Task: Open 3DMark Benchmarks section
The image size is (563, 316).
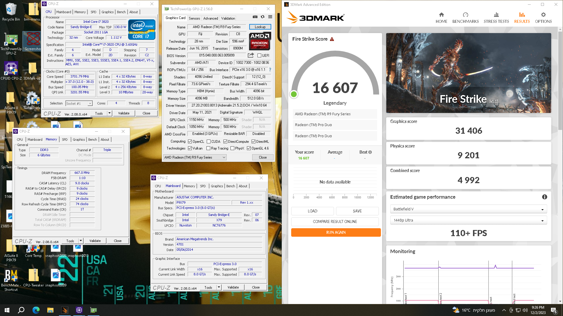Action: [465, 18]
